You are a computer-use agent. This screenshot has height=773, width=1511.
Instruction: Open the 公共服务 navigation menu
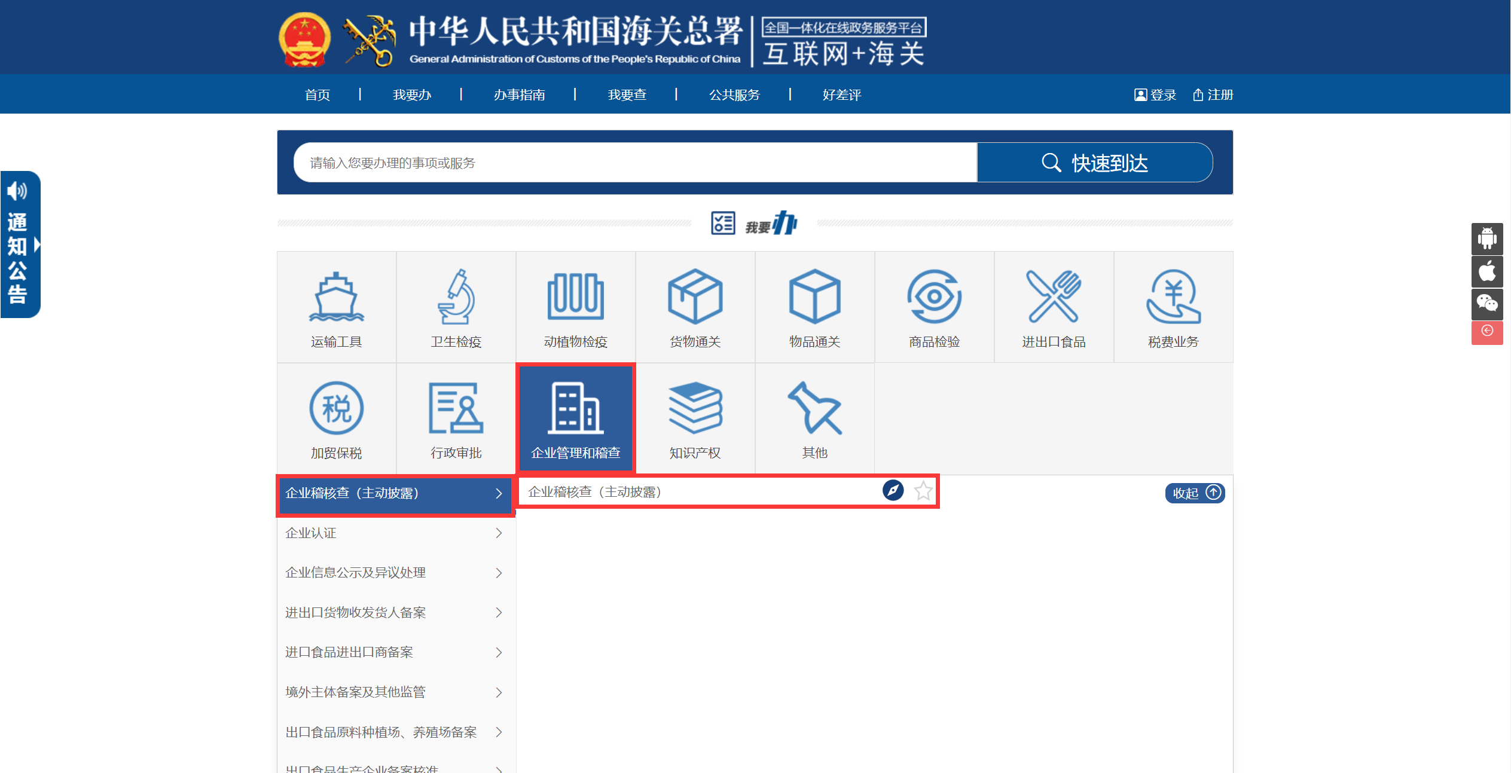click(x=734, y=94)
